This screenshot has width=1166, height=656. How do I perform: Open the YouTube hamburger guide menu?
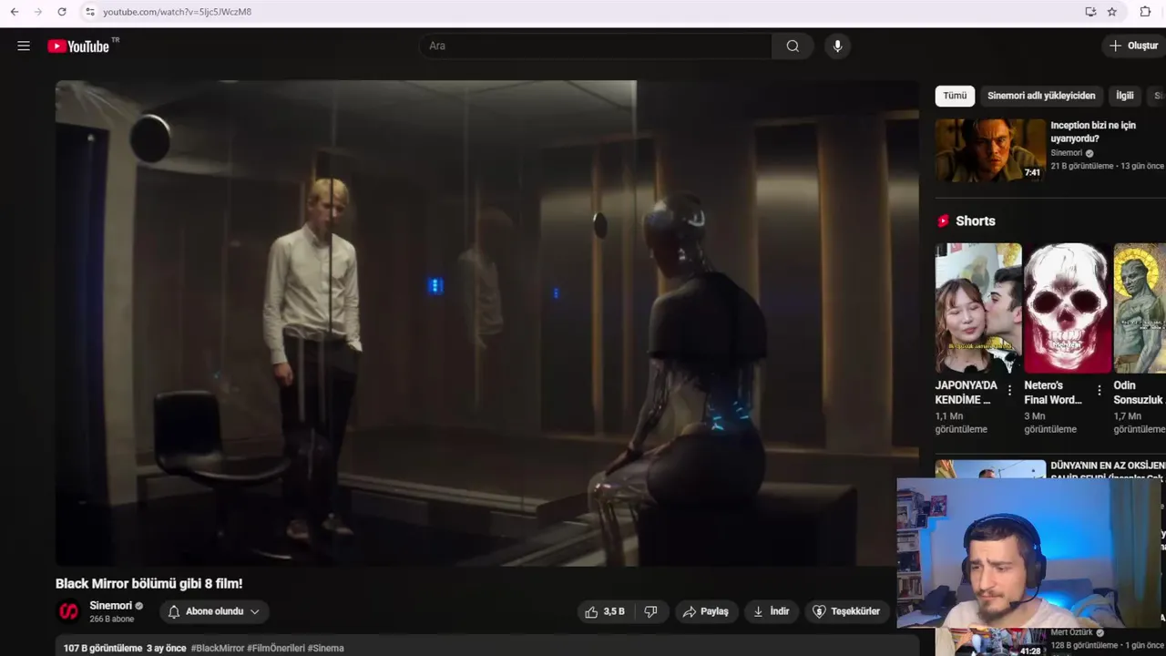click(x=24, y=46)
